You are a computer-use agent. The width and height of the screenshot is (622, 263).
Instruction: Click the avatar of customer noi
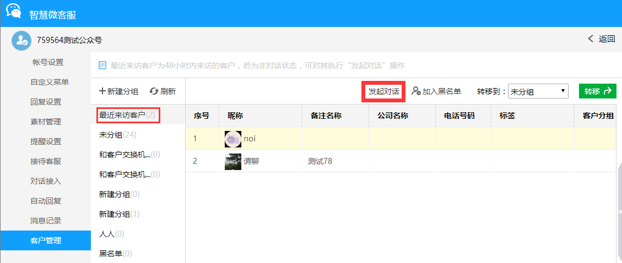point(233,139)
